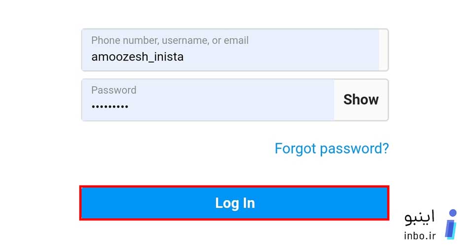This screenshot has height=246, width=468.
Task: Click the light strip at the username field's right end
Action: (384, 50)
